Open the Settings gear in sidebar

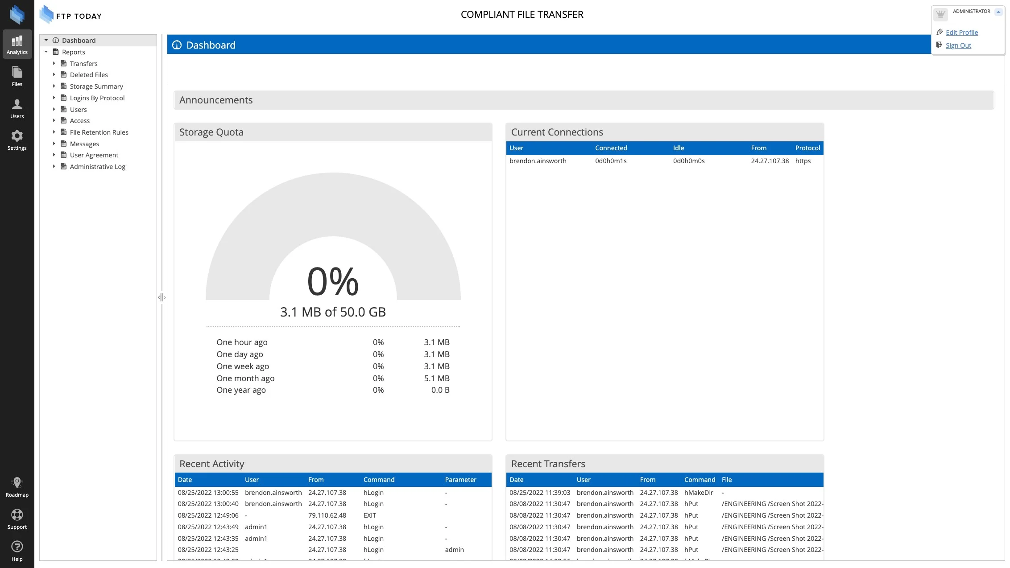tap(17, 140)
